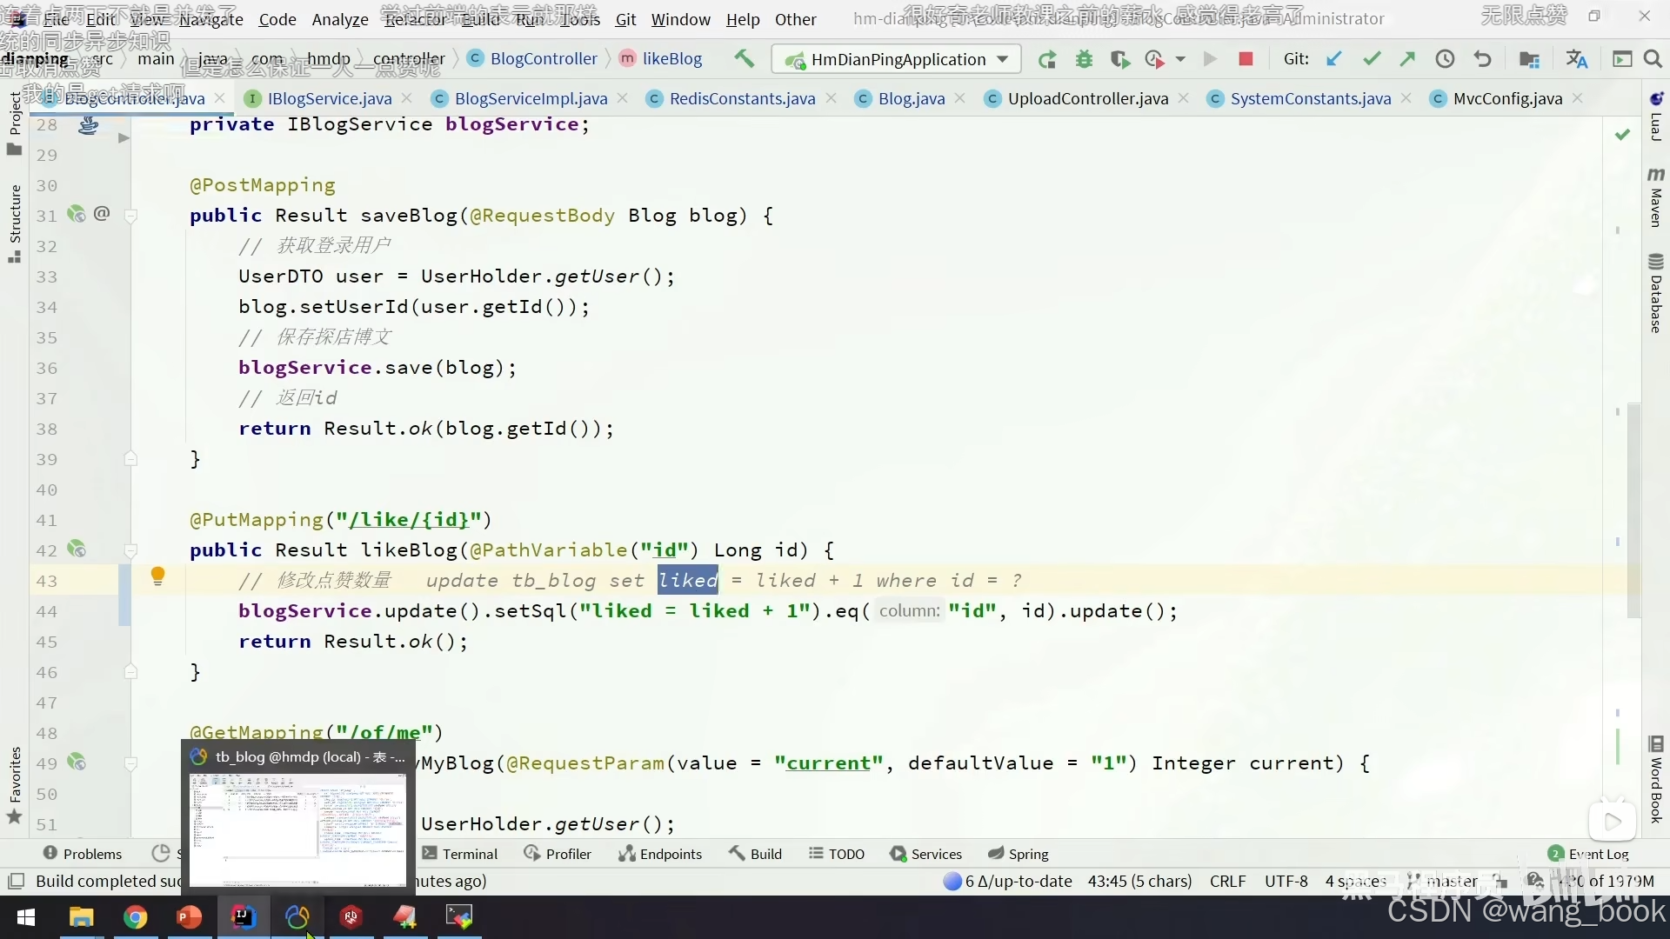Open the Profiler tool window button
The image size is (1670, 939).
(x=558, y=854)
